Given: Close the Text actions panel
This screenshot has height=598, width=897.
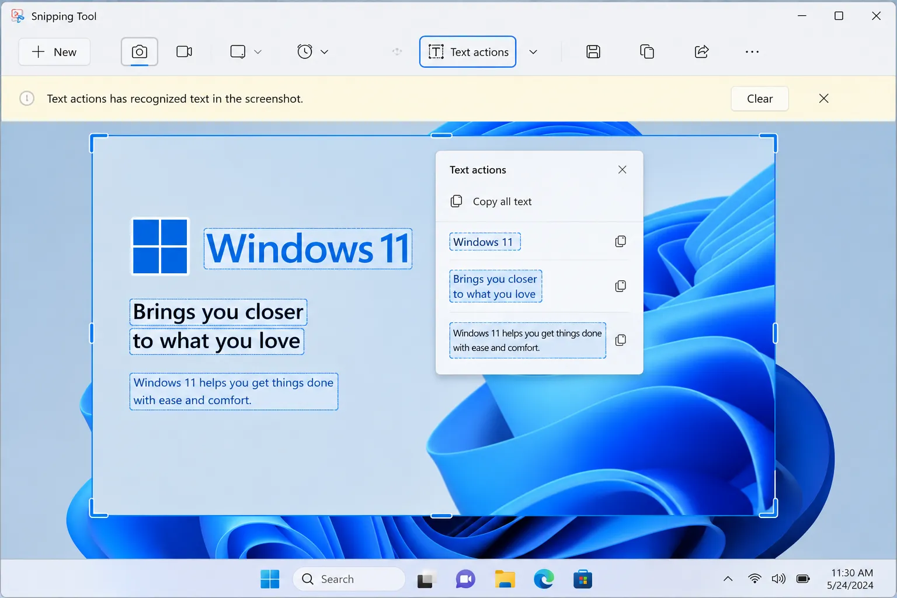Looking at the screenshot, I should (623, 169).
